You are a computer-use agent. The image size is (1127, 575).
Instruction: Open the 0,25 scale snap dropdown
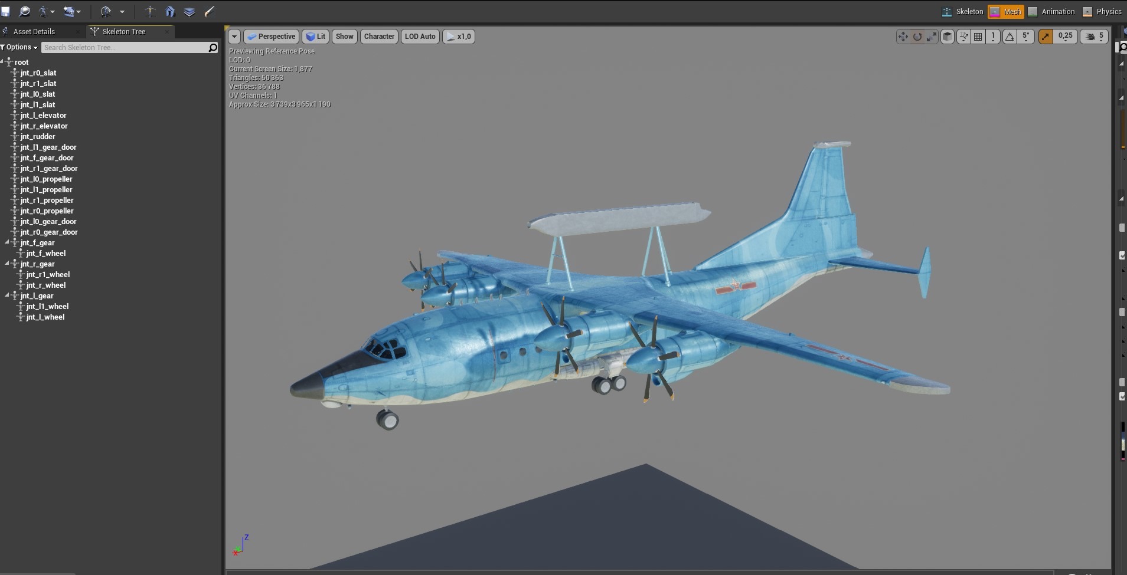[x=1066, y=37]
